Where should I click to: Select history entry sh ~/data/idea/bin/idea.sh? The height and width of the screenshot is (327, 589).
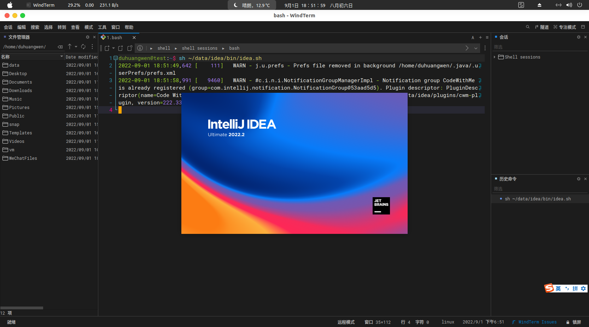(x=540, y=199)
